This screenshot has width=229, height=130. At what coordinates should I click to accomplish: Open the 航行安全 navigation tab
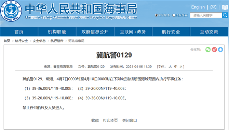(x=171, y=32)
